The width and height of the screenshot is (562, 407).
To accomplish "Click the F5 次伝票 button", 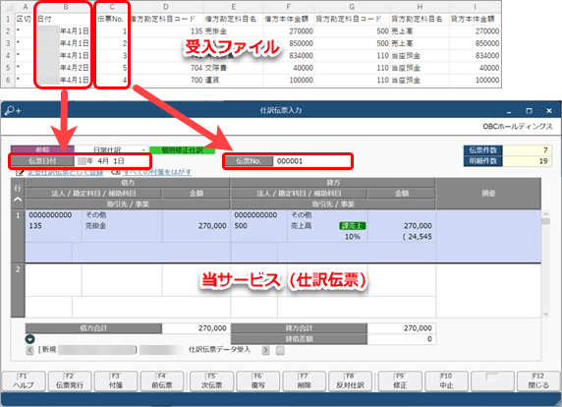I will click(x=212, y=381).
